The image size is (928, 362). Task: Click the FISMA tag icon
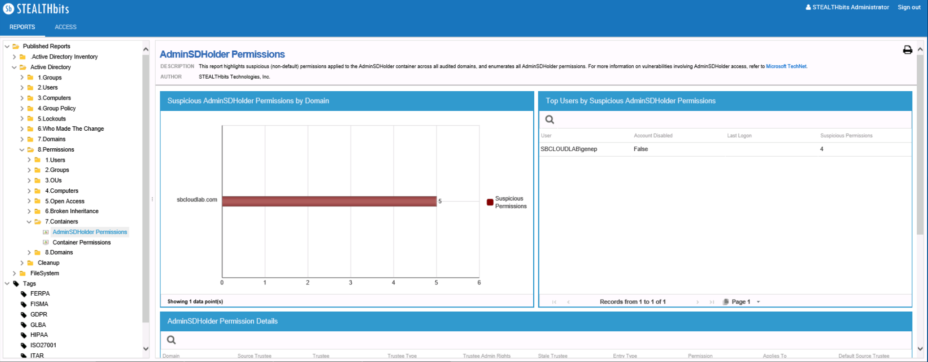pyautogui.click(x=23, y=304)
